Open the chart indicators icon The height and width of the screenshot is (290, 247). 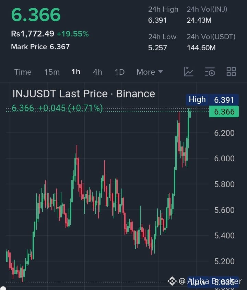189,72
